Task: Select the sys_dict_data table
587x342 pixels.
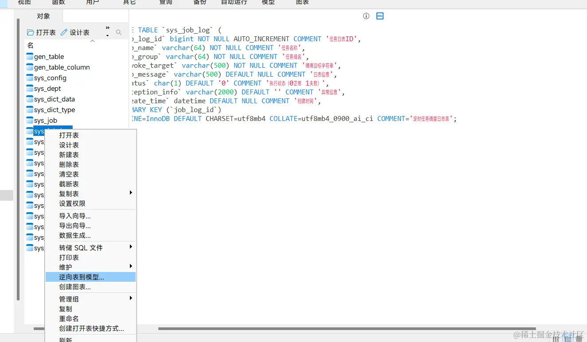Action: click(51, 99)
